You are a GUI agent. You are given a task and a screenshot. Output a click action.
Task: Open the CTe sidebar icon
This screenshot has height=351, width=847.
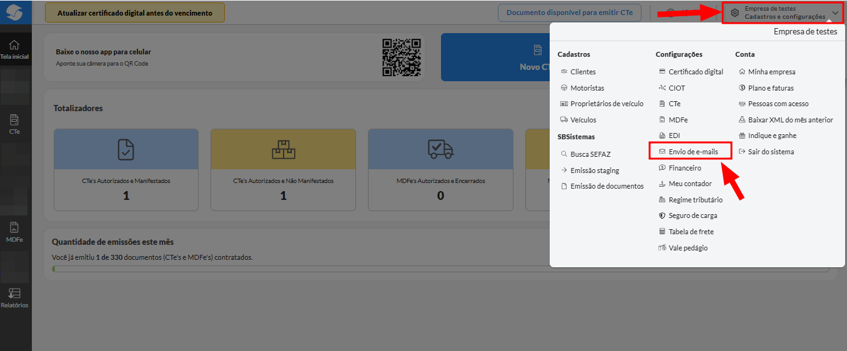(14, 120)
